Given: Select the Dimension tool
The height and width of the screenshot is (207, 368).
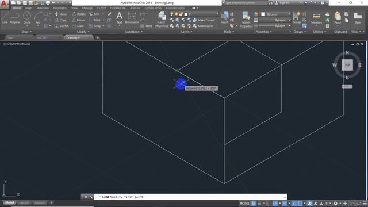Looking at the screenshot, I should (132, 18).
